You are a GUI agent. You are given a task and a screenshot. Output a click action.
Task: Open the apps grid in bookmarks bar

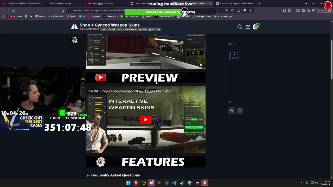point(3,16)
